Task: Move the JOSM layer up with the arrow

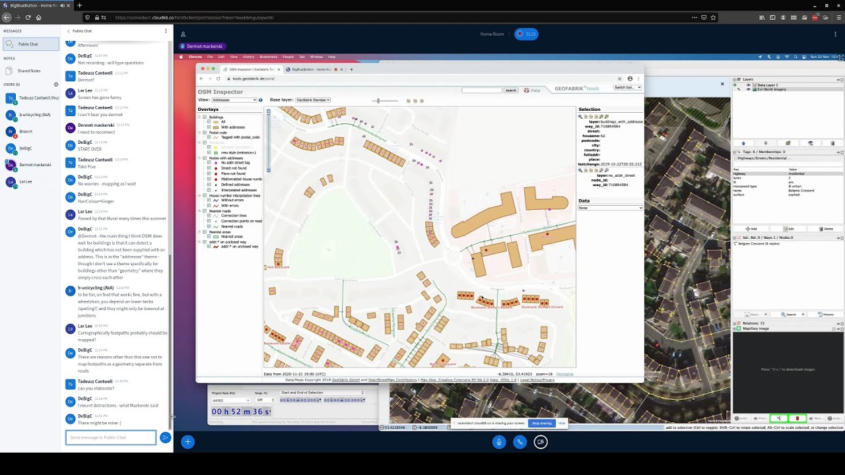Action: pos(743,143)
